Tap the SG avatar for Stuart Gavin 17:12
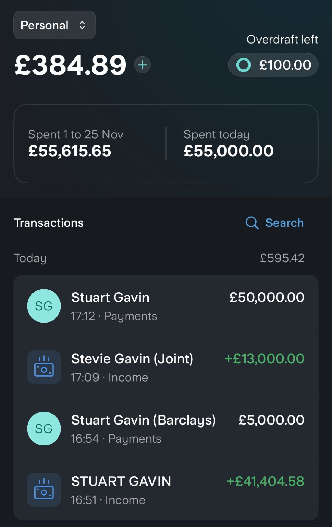The height and width of the screenshot is (527, 332). pyautogui.click(x=44, y=306)
